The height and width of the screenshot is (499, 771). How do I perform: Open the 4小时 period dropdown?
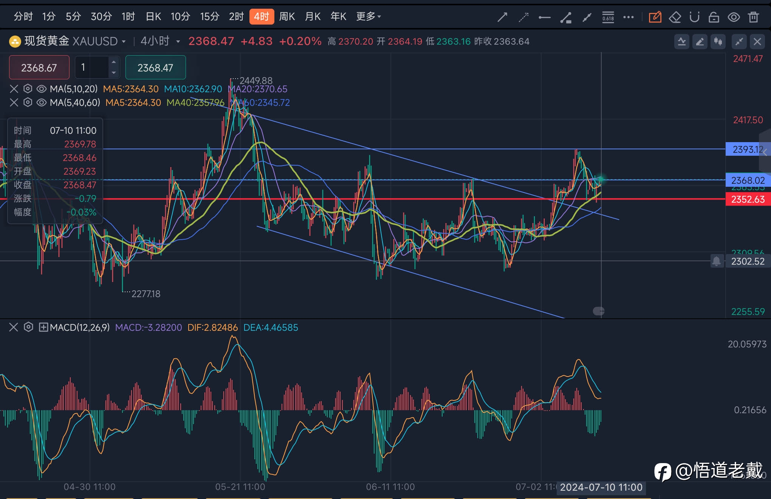coord(178,42)
